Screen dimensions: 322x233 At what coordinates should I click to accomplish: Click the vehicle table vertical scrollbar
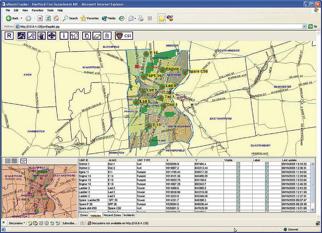tap(313, 185)
